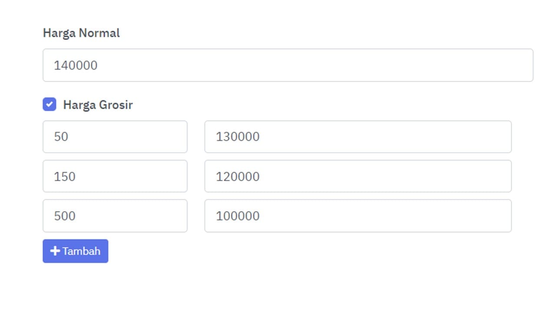The width and height of the screenshot is (556, 313).
Task: Uncheck the Harga Grosir checkbox
Action: tap(50, 104)
